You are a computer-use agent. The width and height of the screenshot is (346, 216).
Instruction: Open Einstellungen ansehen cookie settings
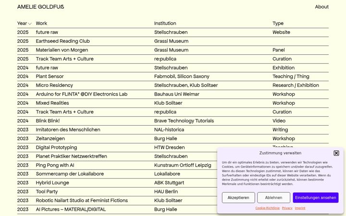[x=316, y=197]
